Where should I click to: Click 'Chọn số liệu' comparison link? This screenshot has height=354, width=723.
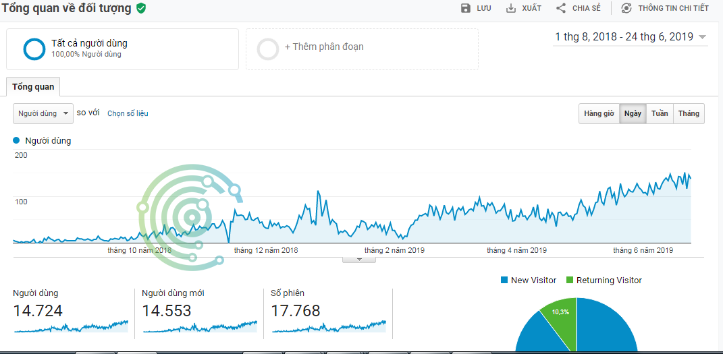click(x=128, y=113)
